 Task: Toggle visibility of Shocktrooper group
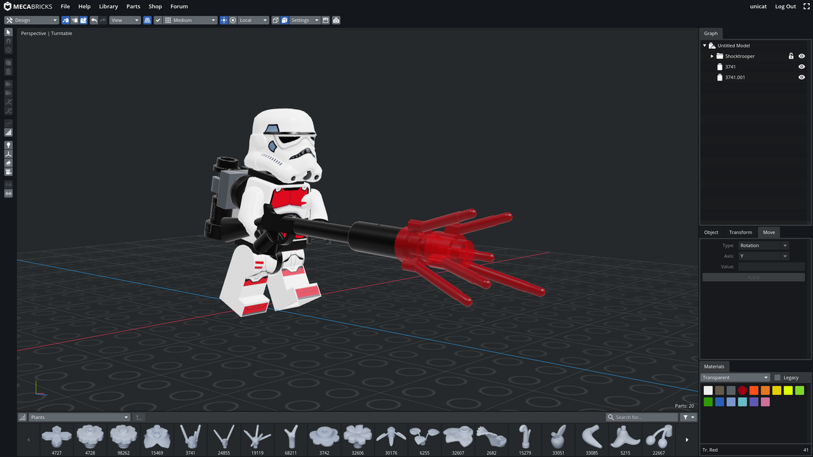802,56
